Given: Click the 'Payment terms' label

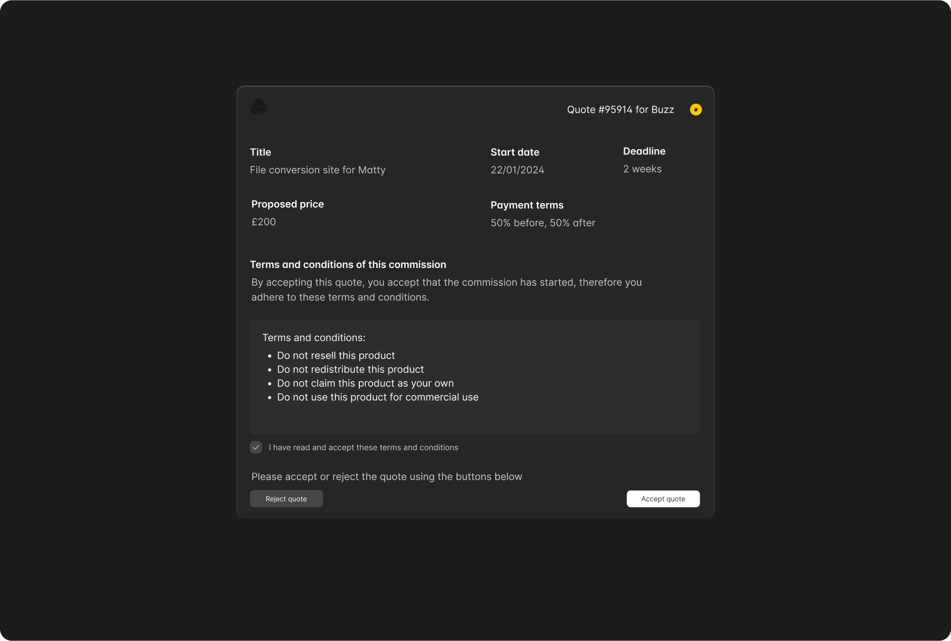Looking at the screenshot, I should click(x=527, y=205).
